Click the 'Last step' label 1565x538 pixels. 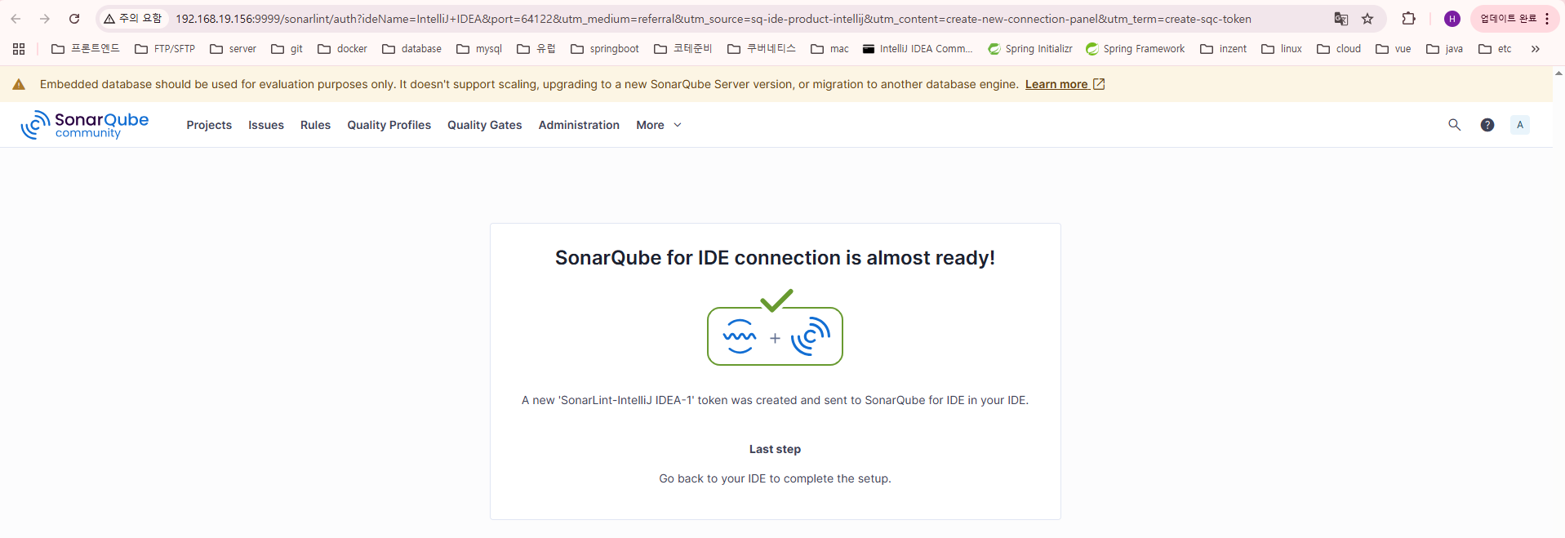(775, 449)
